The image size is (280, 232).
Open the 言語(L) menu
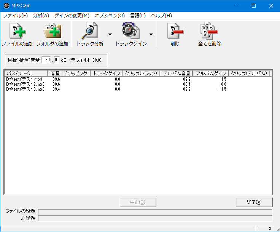pyautogui.click(x=138, y=16)
